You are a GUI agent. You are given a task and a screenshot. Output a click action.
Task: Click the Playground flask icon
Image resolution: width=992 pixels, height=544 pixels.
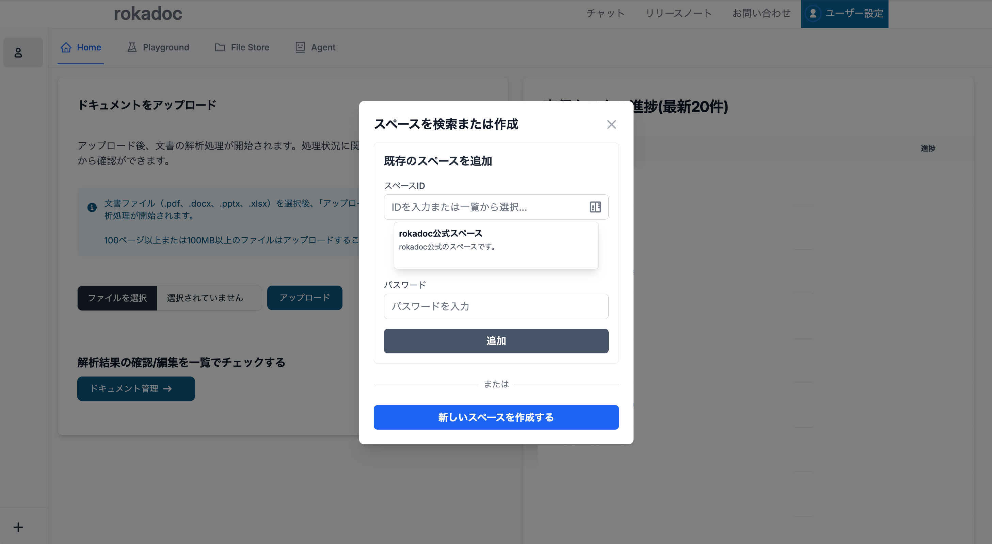click(132, 47)
